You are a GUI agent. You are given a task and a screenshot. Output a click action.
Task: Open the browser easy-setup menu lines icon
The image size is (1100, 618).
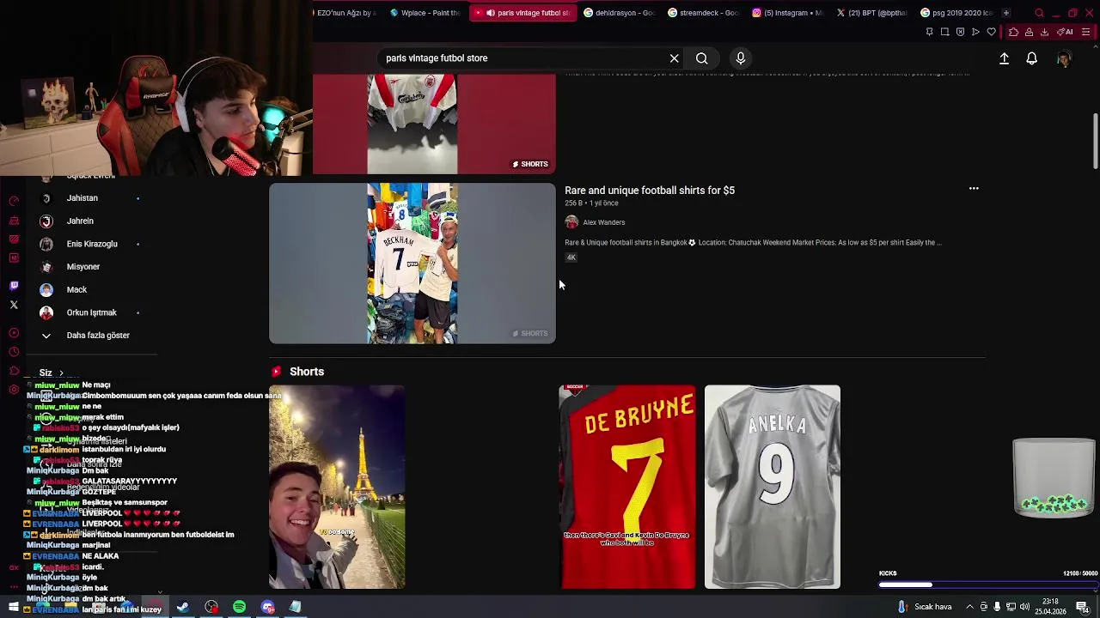(x=1085, y=32)
